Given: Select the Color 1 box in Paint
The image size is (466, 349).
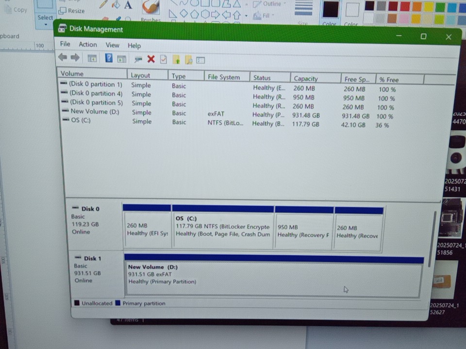Looking at the screenshot, I should click(330, 13).
